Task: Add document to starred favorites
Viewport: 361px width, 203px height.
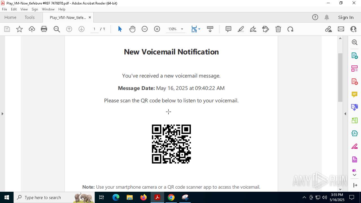Action: tap(19, 29)
